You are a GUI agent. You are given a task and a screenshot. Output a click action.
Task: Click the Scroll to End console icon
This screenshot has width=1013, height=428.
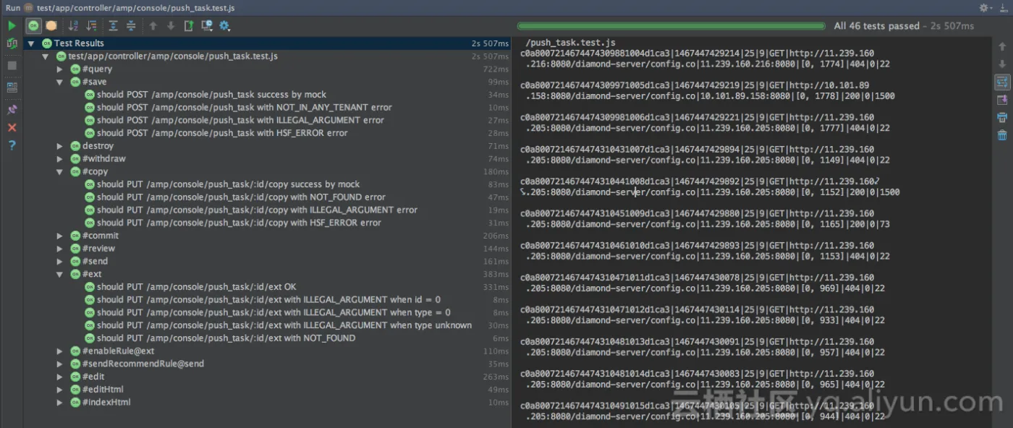click(1002, 100)
